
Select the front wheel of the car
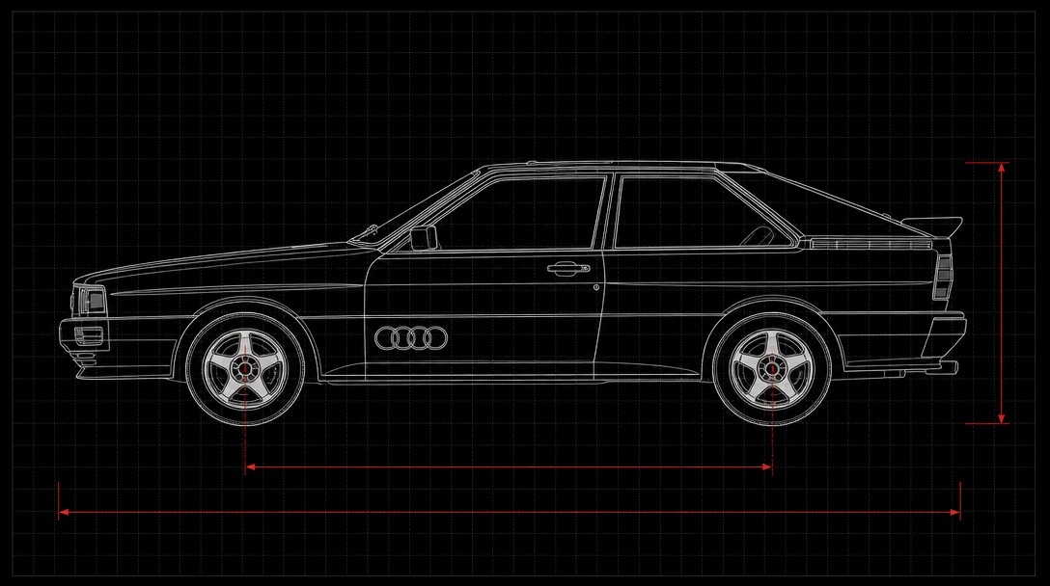tap(245, 368)
